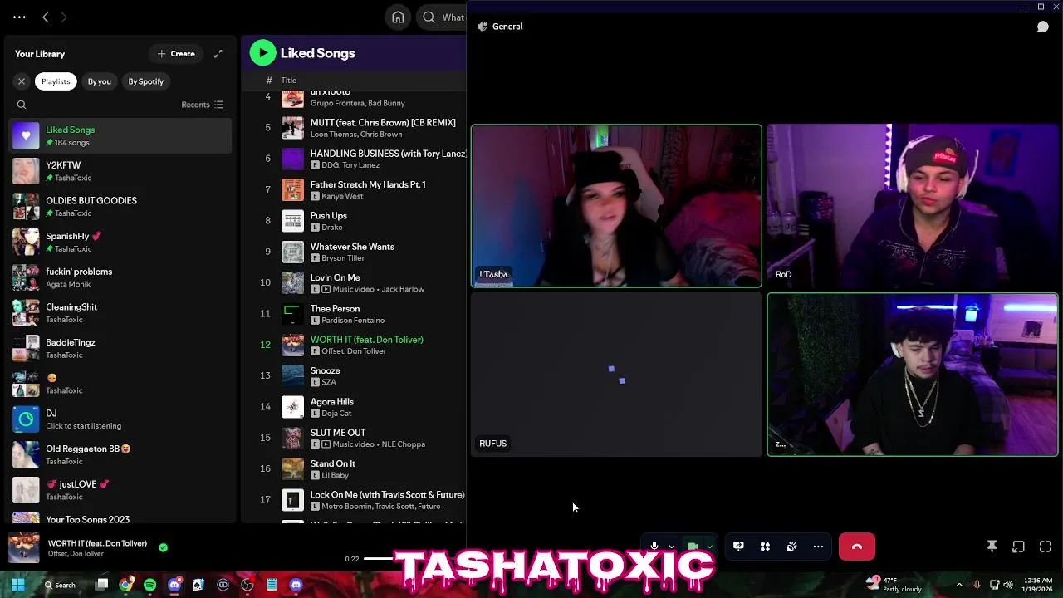Open the taskbar volume control
The image size is (1063, 598).
point(1007,585)
